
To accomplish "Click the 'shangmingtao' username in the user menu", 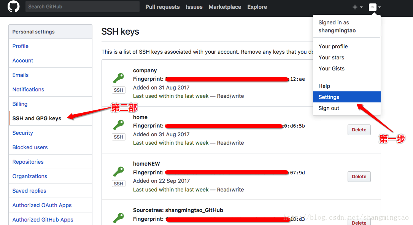I will [x=337, y=30].
